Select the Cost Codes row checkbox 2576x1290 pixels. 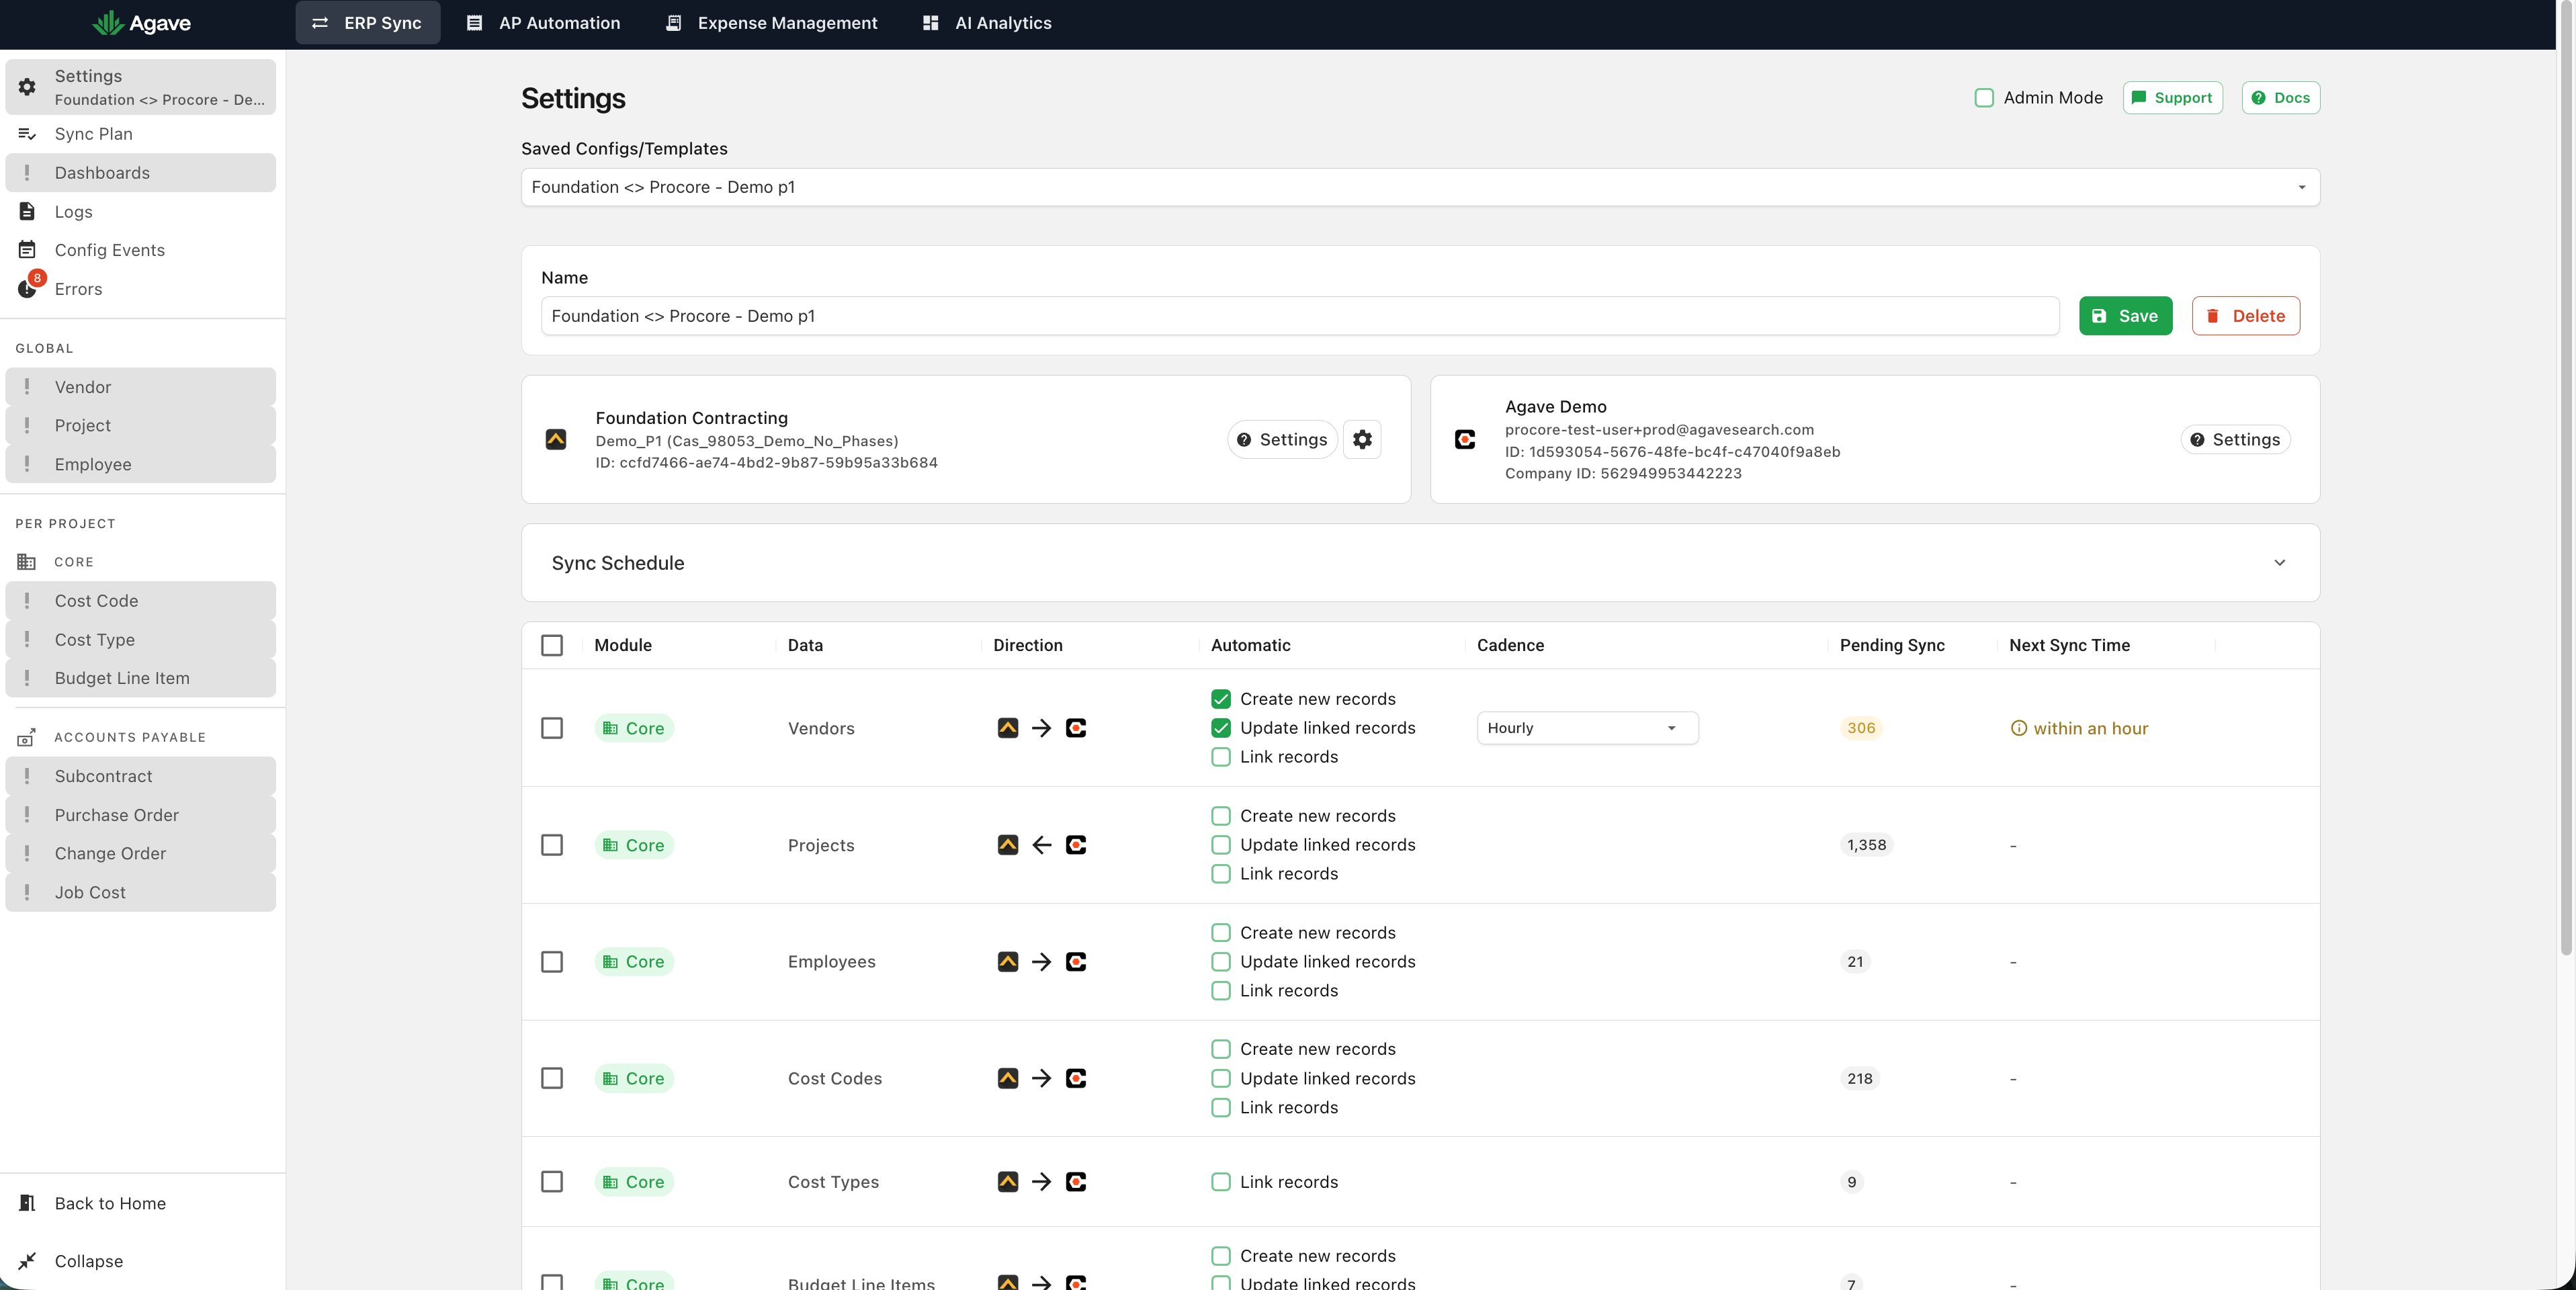(552, 1078)
